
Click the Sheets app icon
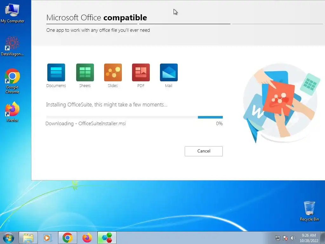click(x=85, y=72)
